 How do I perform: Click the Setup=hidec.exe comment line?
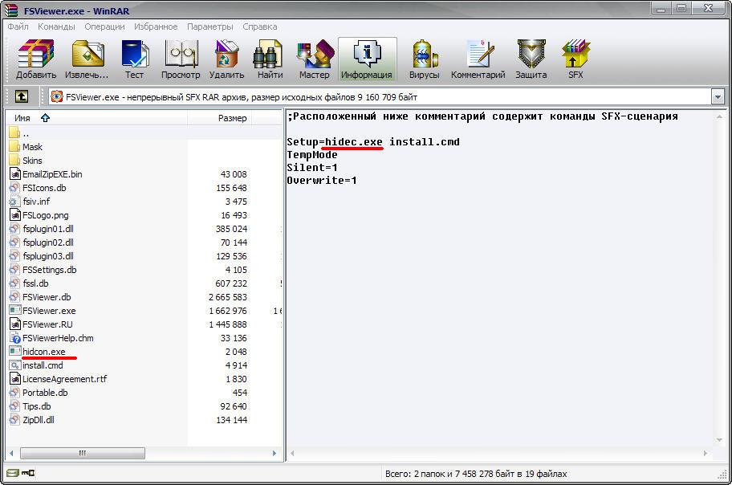pos(373,141)
